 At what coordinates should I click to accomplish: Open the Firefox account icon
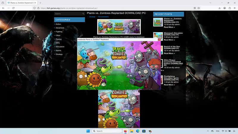pos(225,8)
